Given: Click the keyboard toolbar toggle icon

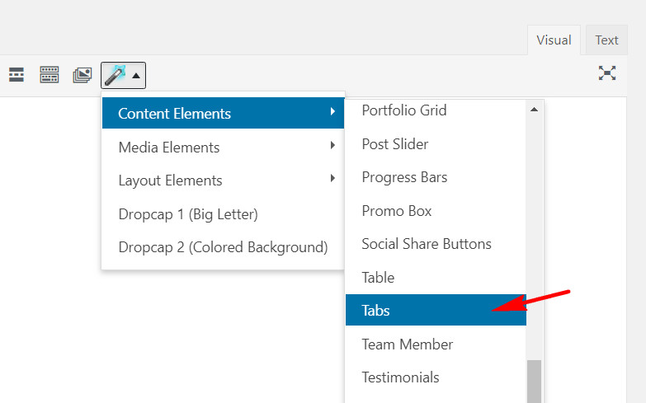Looking at the screenshot, I should [49, 75].
